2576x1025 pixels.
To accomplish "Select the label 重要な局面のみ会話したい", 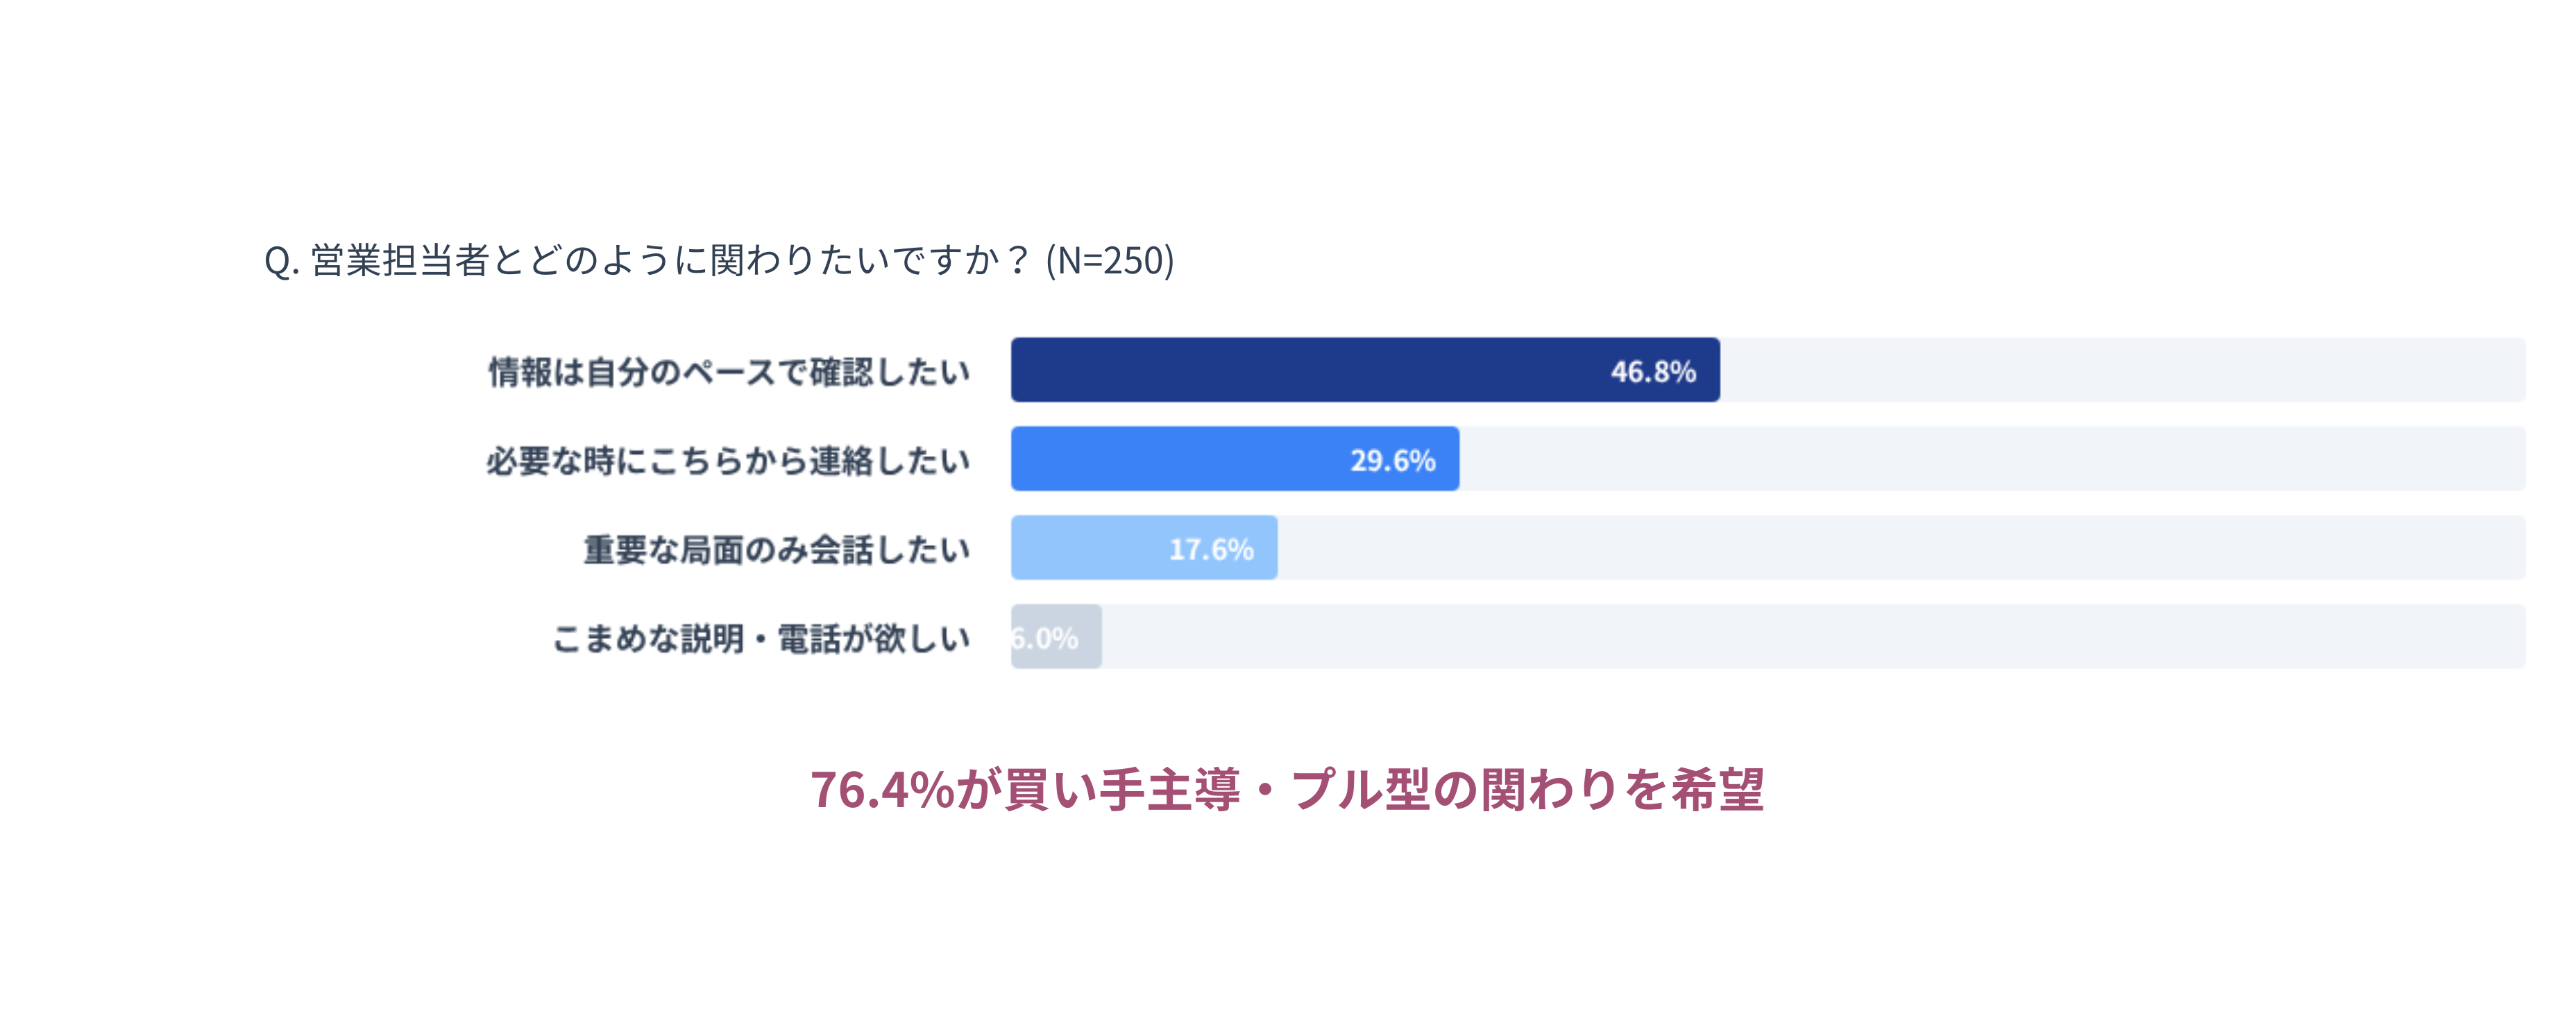I will tap(776, 550).
